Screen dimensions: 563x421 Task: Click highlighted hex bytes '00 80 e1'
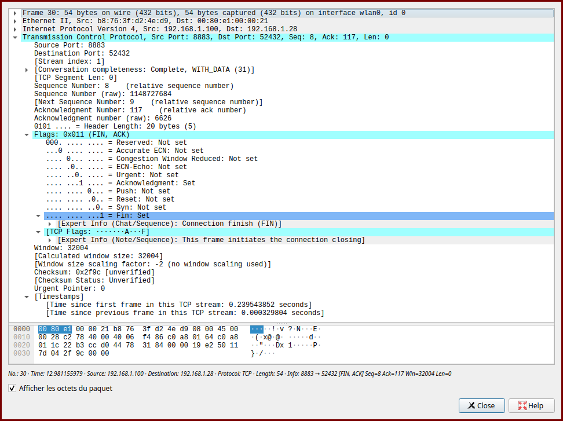coord(55,329)
